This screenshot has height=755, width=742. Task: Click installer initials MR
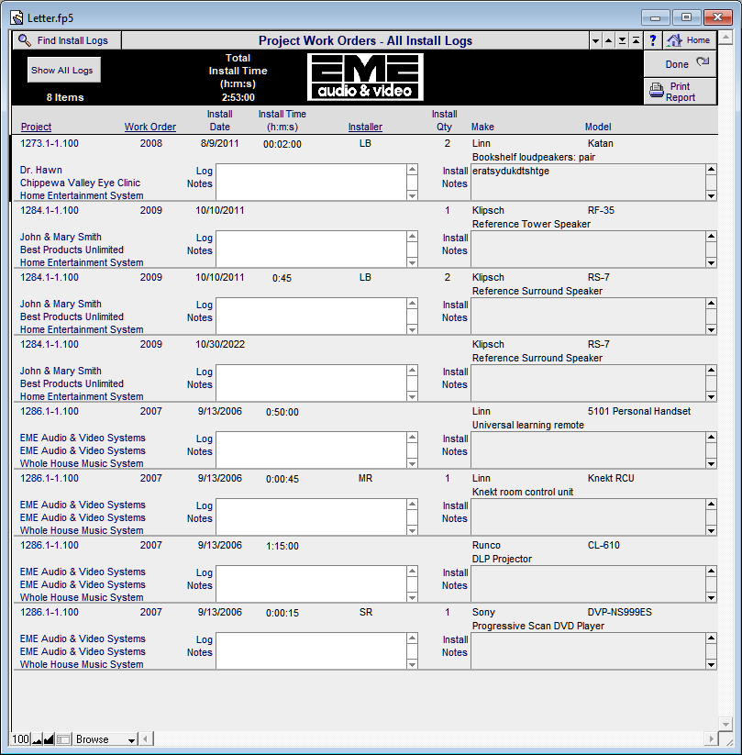[x=365, y=478]
